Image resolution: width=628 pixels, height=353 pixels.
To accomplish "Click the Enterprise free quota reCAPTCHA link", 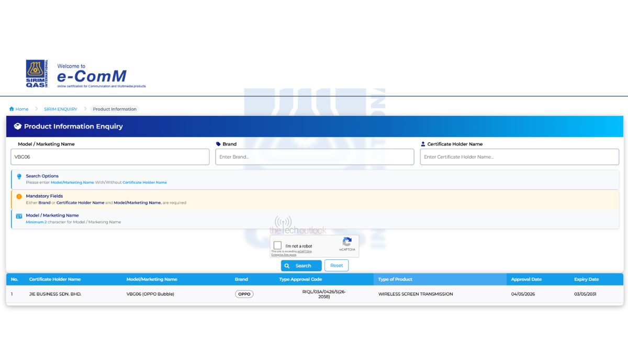I will [x=284, y=255].
